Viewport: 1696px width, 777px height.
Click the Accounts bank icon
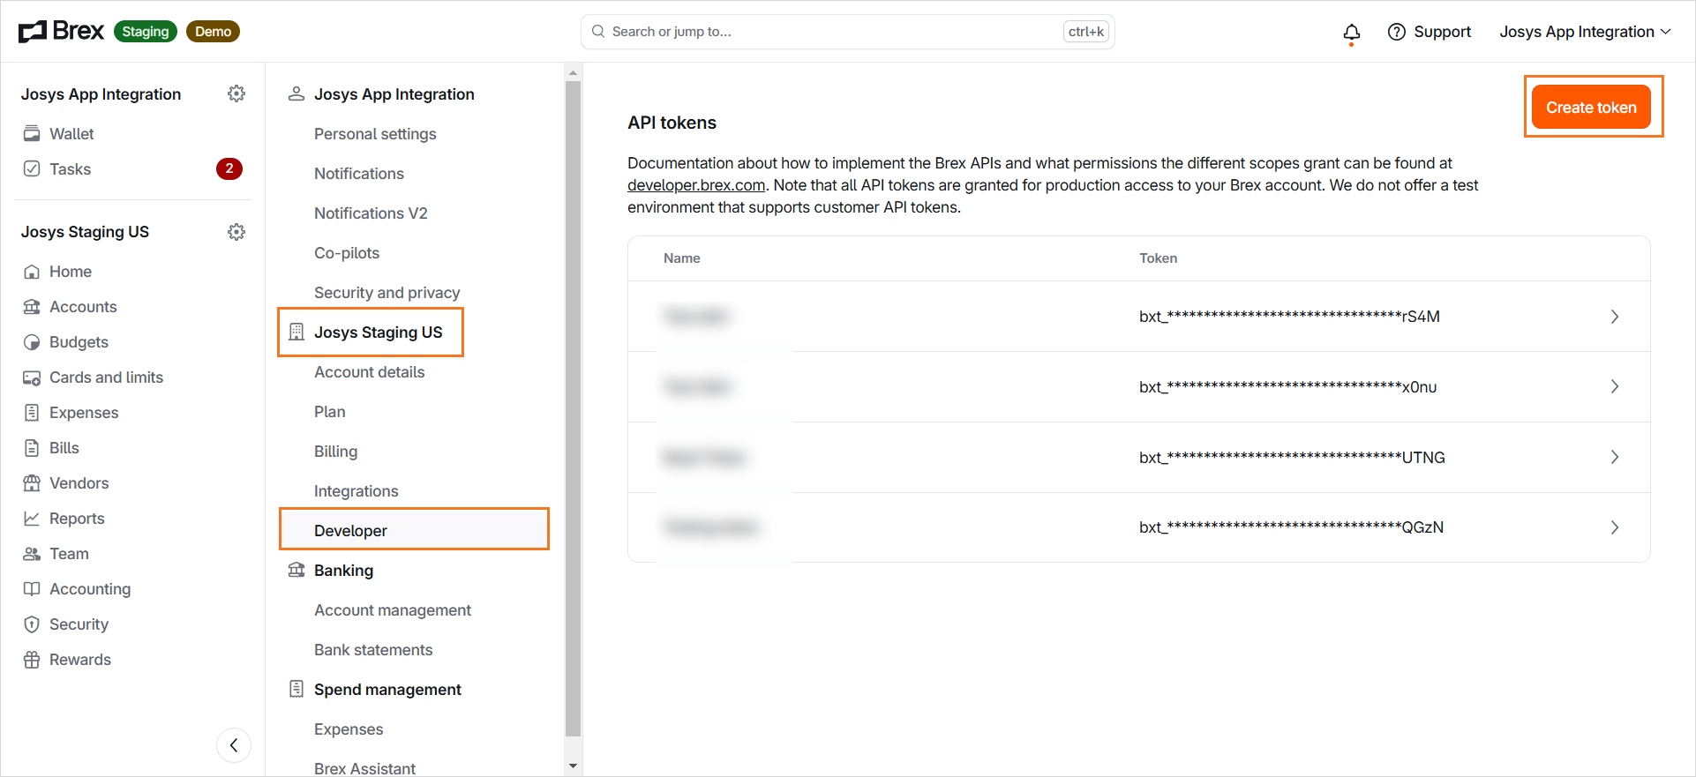(x=32, y=307)
